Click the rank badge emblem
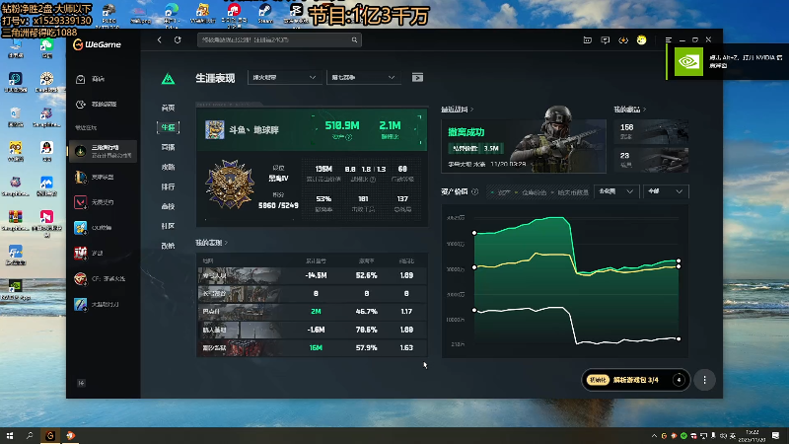The image size is (789, 444). click(x=231, y=185)
